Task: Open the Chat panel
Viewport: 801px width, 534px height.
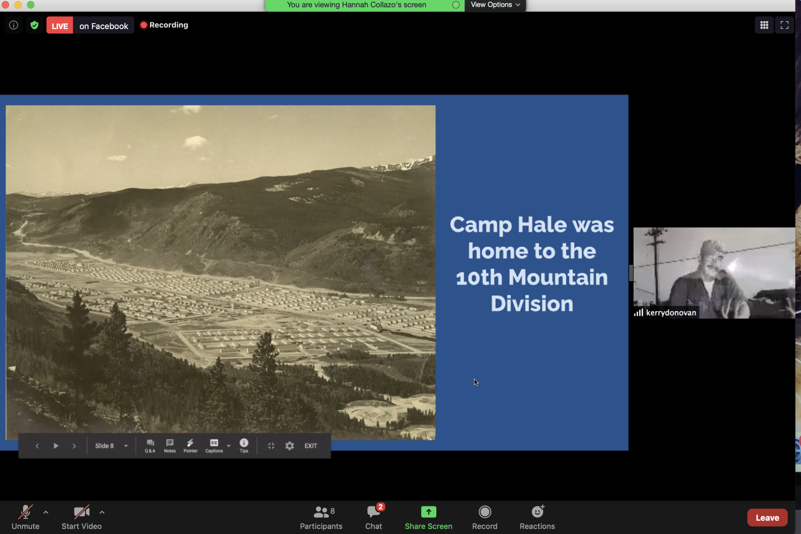Action: [x=374, y=517]
